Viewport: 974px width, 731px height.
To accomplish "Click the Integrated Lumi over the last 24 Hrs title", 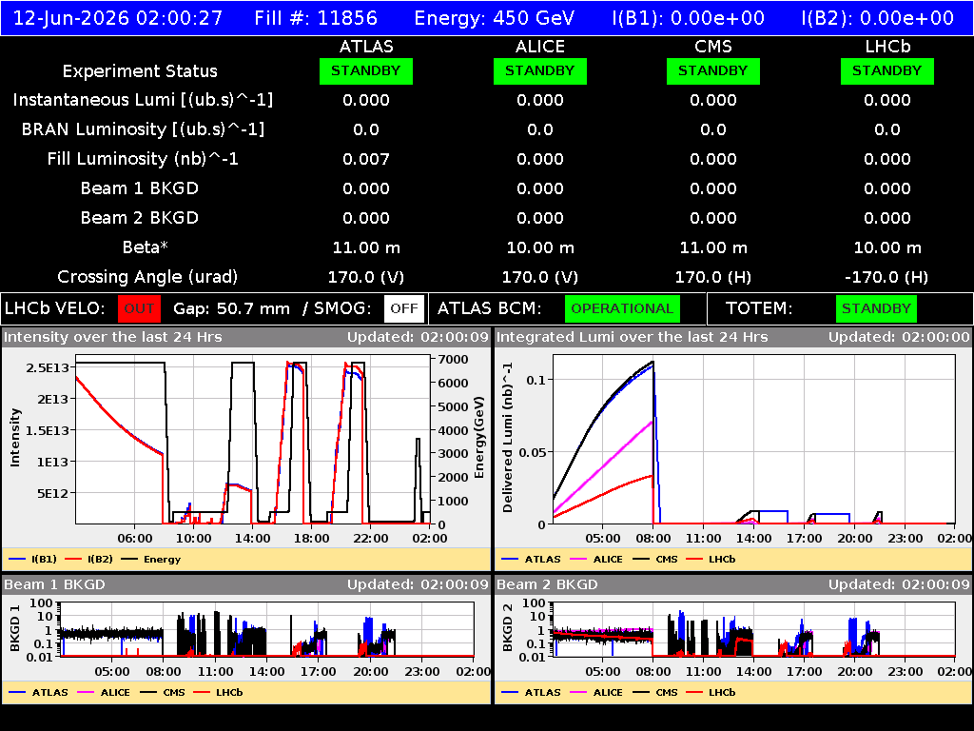I will pyautogui.click(x=633, y=337).
